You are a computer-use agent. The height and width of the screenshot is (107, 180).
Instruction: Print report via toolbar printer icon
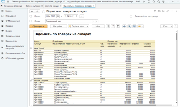click(x=124, y=26)
